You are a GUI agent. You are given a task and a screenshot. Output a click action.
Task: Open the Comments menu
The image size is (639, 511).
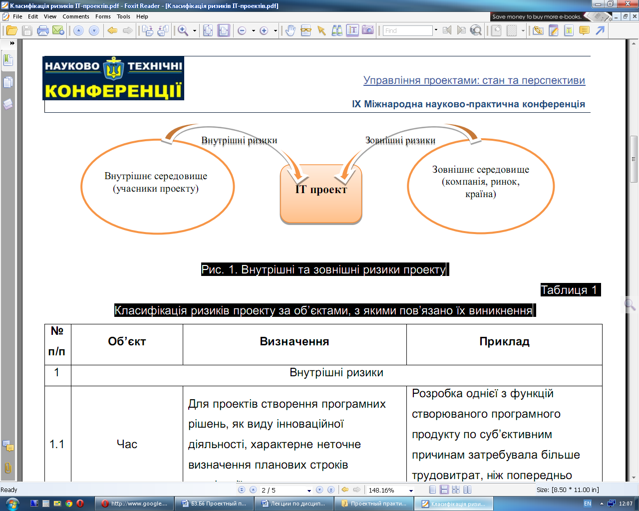coord(76,16)
